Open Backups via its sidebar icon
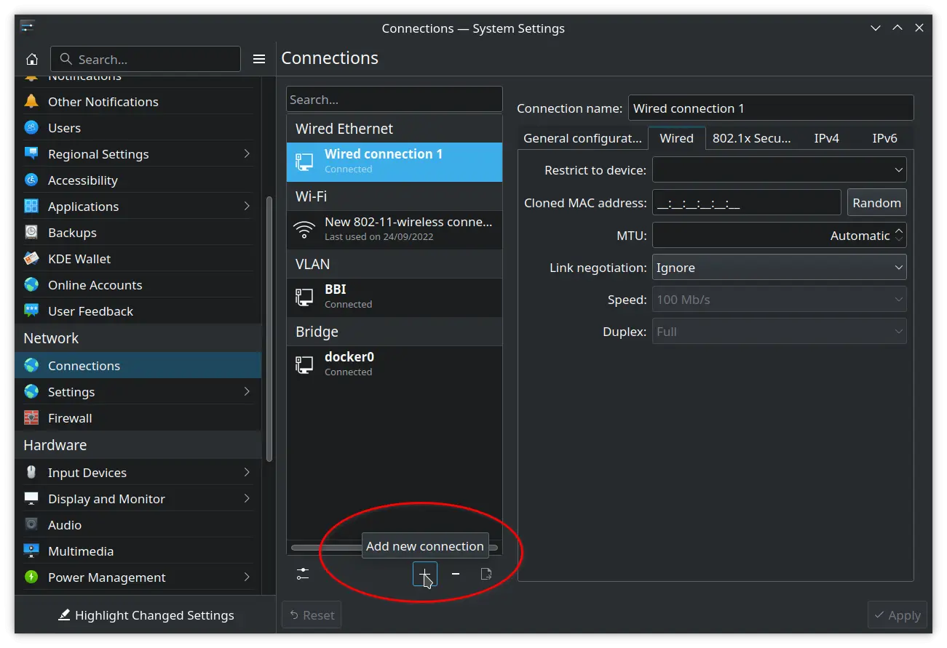This screenshot has width=947, height=648. [31, 233]
